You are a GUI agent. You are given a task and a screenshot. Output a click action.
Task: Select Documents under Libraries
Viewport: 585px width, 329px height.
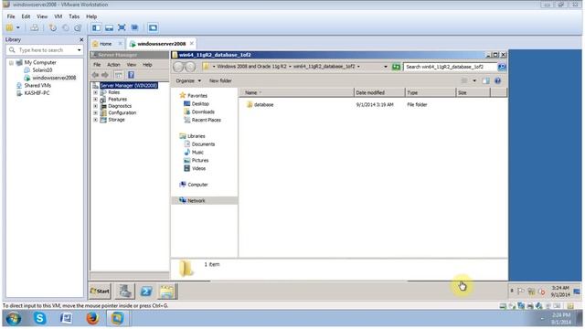[x=203, y=144]
